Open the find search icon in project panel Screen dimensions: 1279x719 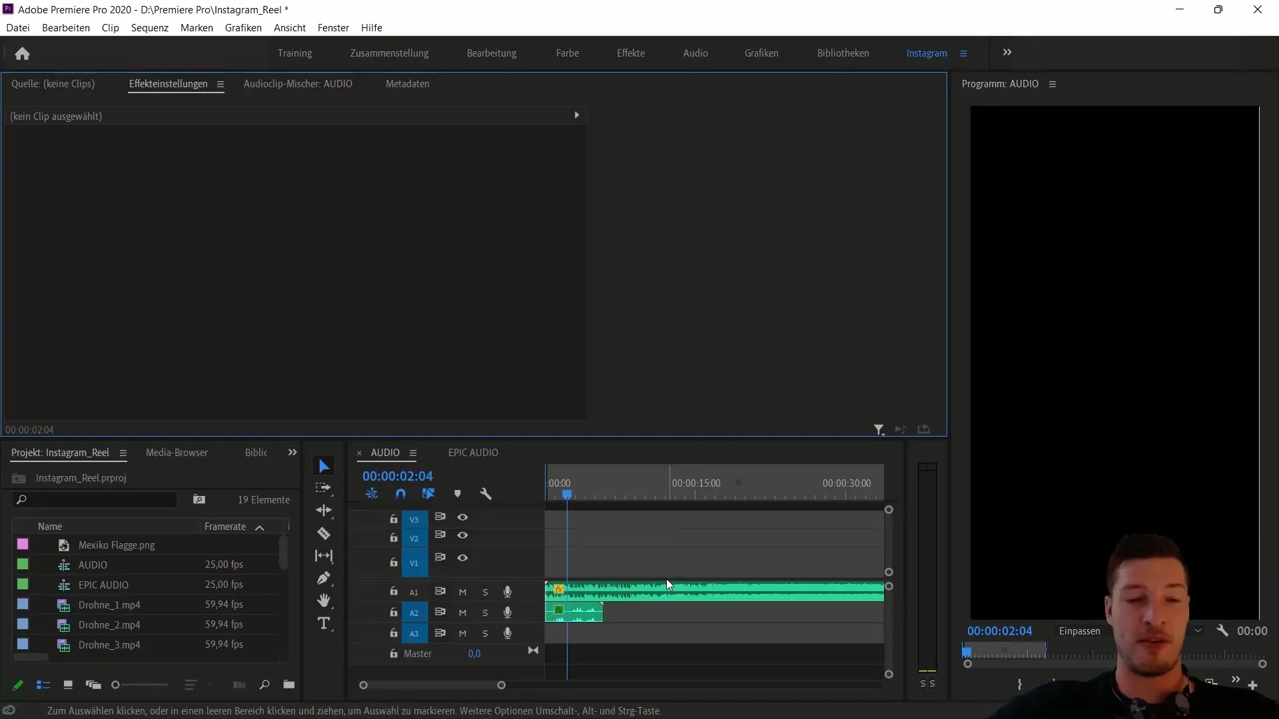[x=264, y=684]
